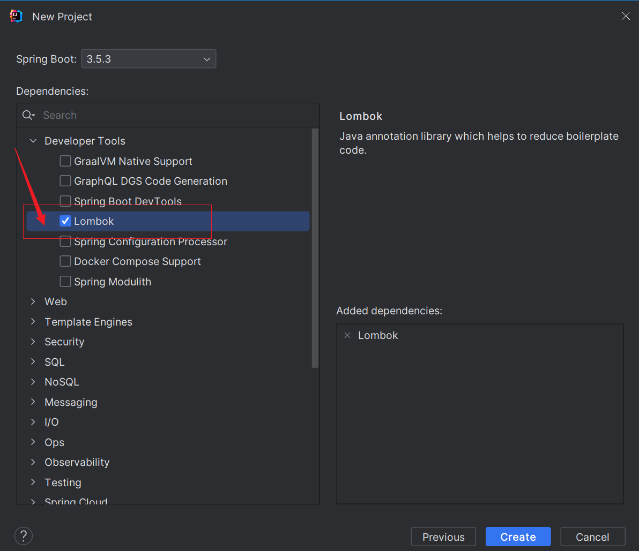639x551 pixels.
Task: Expand the Web category
Action: pos(33,301)
